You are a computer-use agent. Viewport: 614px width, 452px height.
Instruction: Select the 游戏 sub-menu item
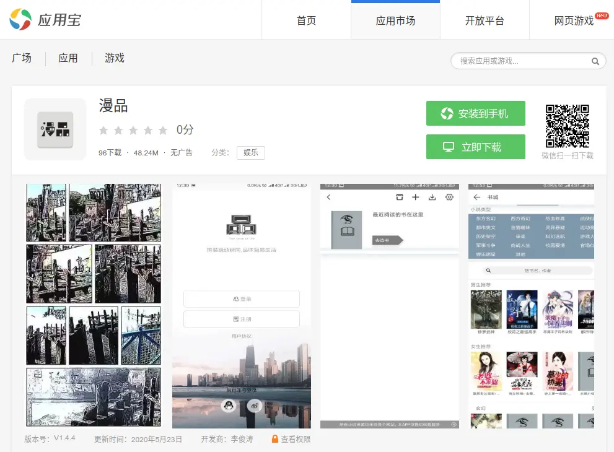click(115, 58)
